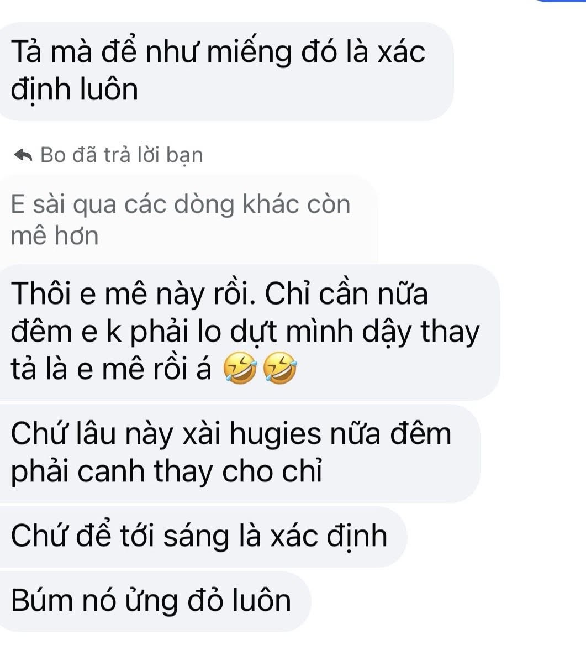
Task: Tap 'đỏ luôn' in the last message
Action: click(239, 601)
